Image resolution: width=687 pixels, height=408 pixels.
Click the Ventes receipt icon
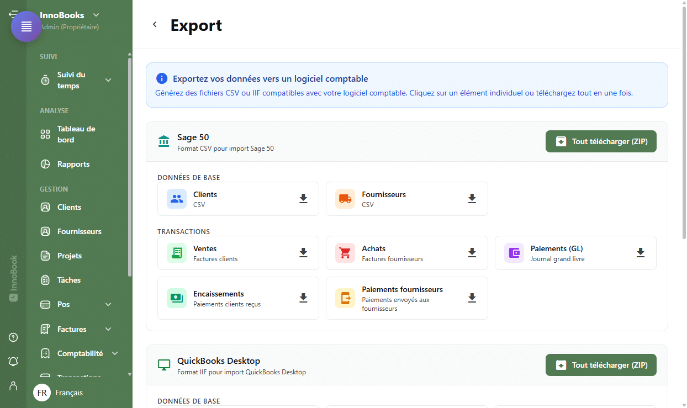click(177, 253)
